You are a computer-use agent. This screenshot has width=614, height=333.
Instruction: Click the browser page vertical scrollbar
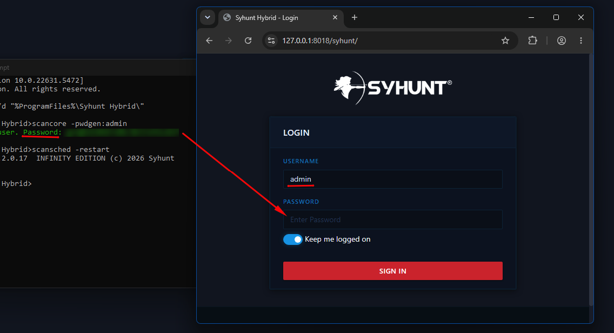(591, 180)
